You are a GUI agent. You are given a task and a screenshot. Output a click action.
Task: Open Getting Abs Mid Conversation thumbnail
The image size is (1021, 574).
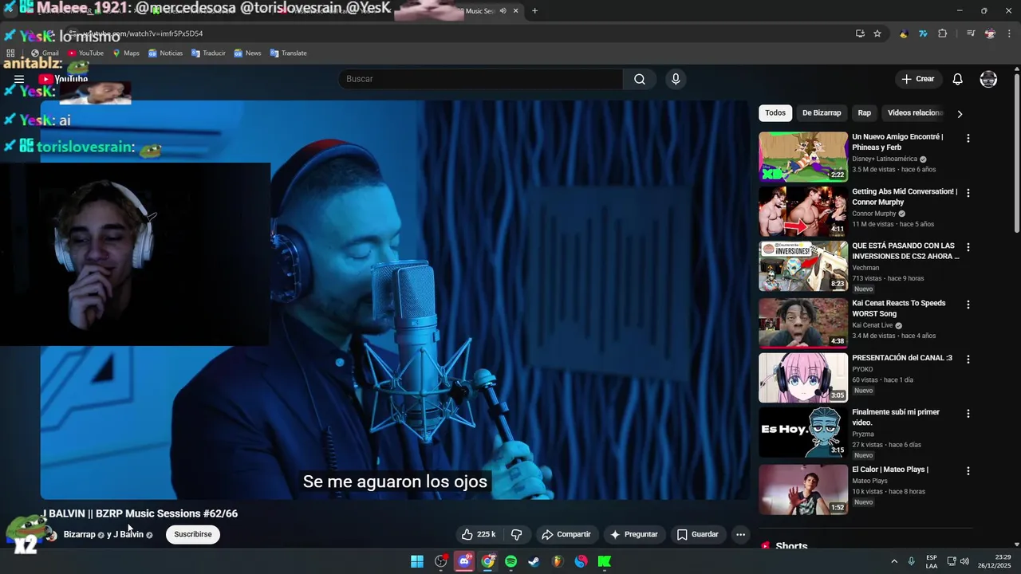803,211
